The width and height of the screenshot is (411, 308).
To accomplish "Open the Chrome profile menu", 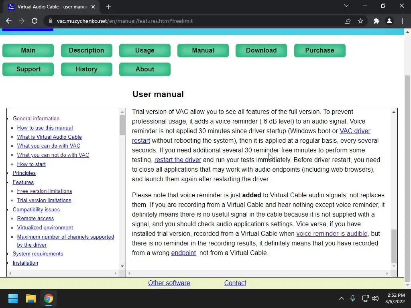I will [x=389, y=21].
